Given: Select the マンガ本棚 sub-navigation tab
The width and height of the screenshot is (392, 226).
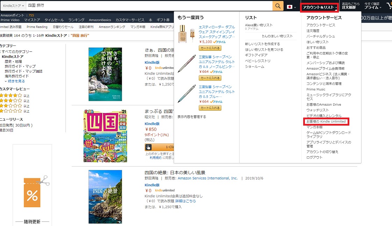Looking at the screenshot, I should 138,27.
